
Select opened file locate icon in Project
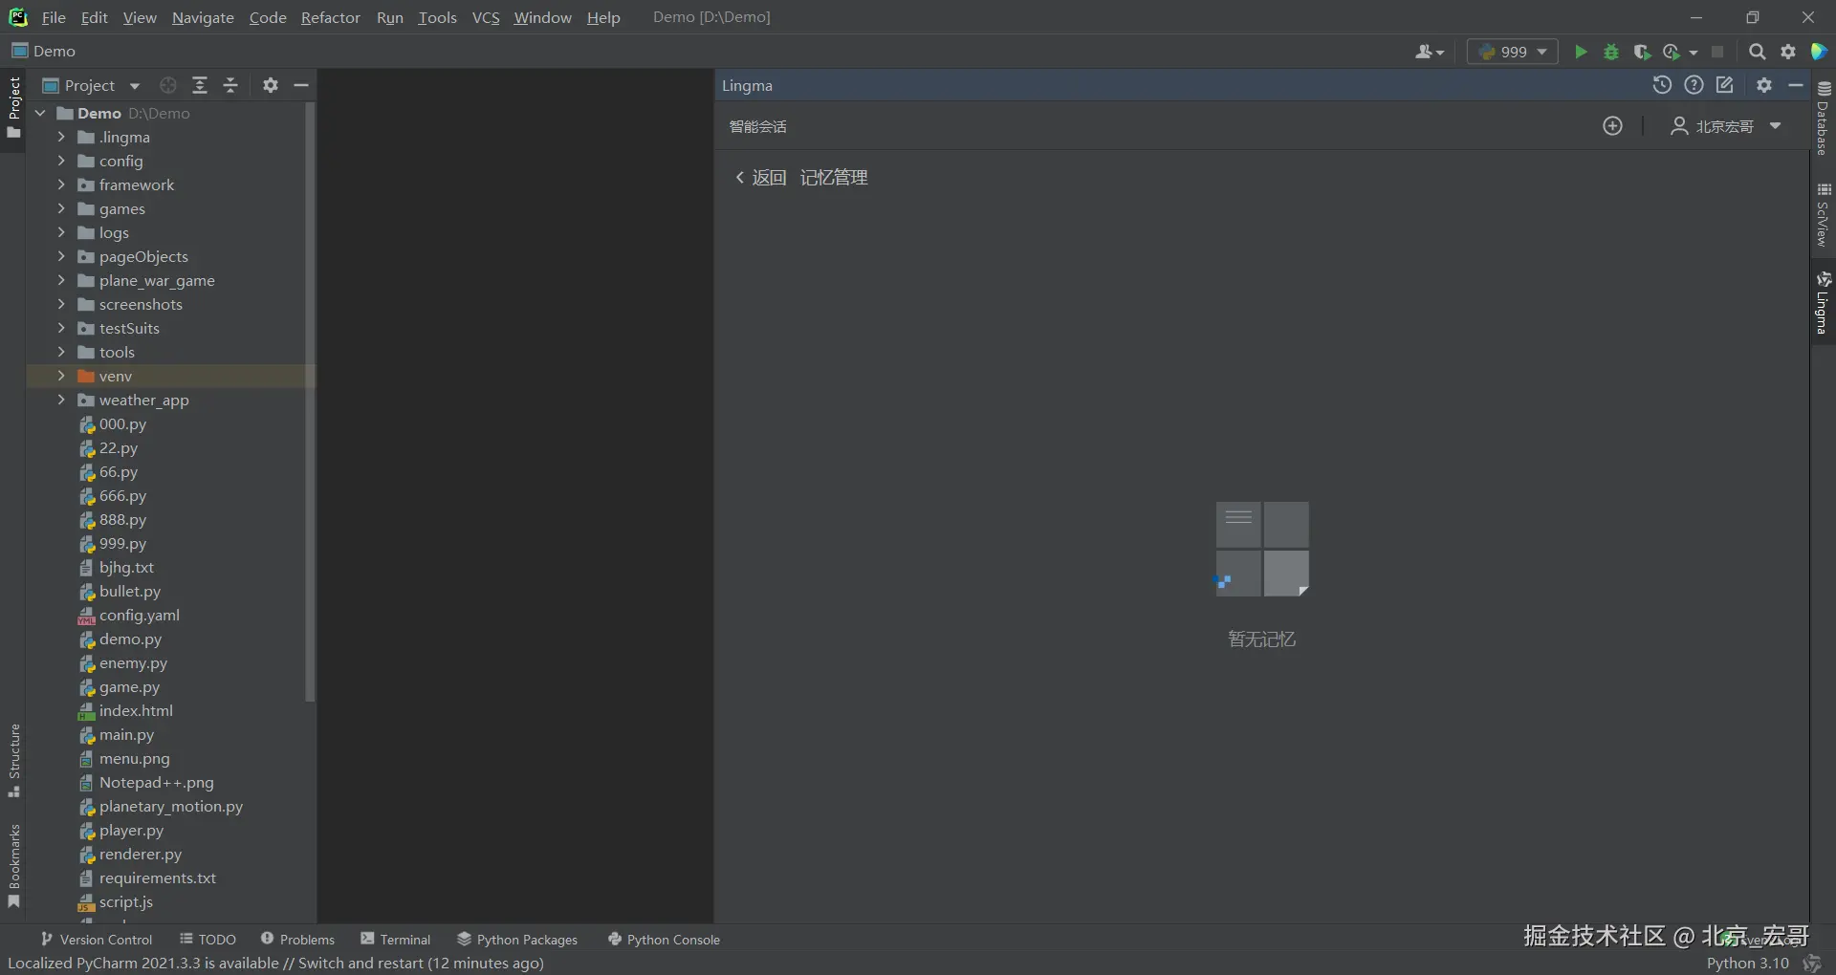[168, 85]
